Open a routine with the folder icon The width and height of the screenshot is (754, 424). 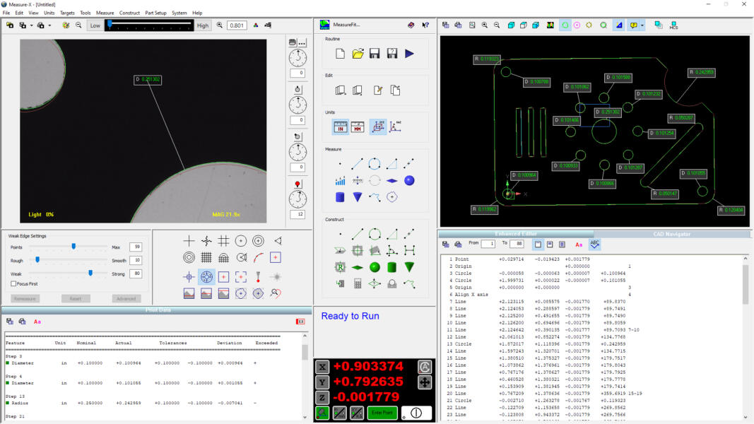coord(358,54)
